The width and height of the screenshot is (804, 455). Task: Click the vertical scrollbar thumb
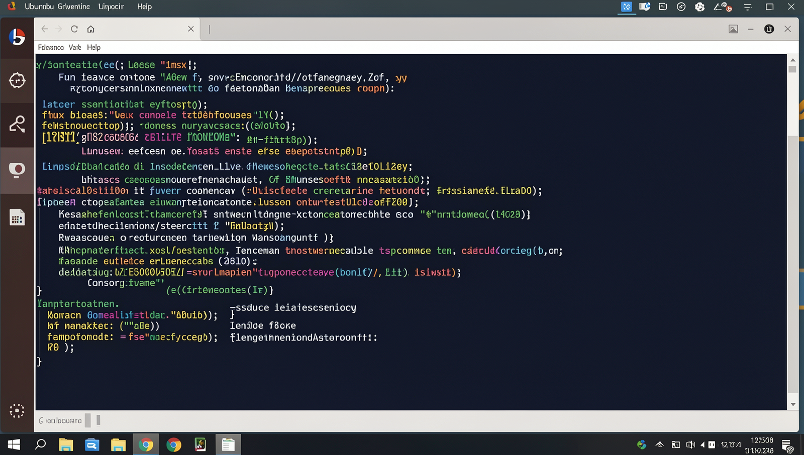click(x=792, y=264)
